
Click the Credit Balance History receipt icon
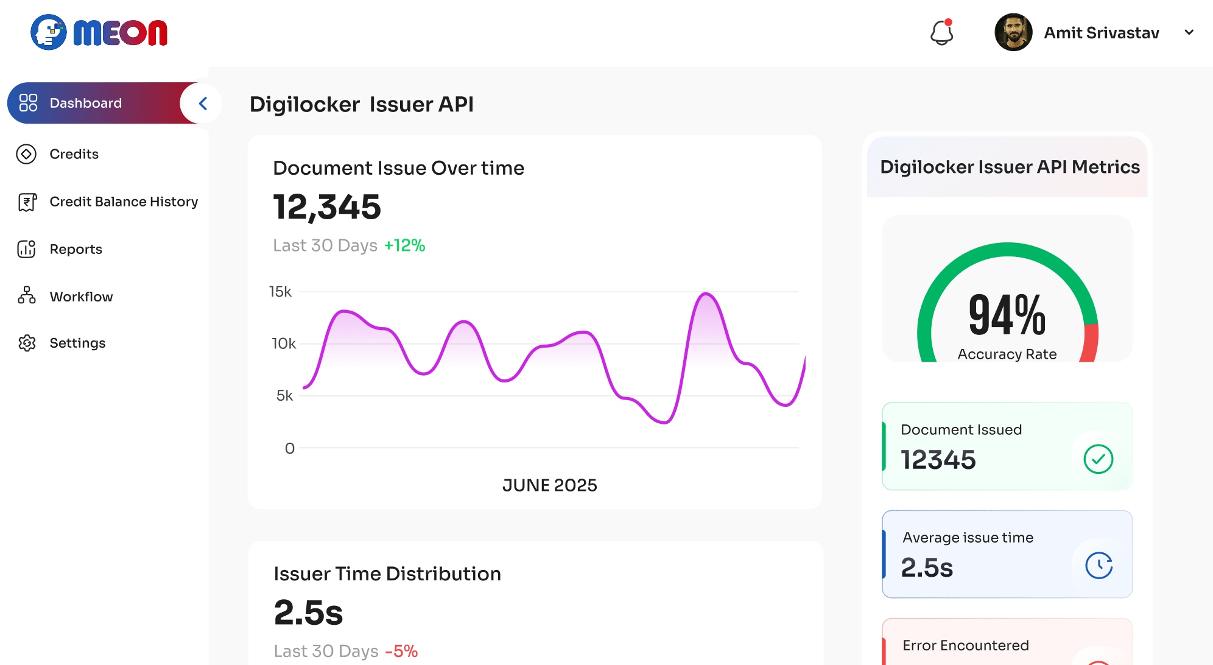point(27,202)
